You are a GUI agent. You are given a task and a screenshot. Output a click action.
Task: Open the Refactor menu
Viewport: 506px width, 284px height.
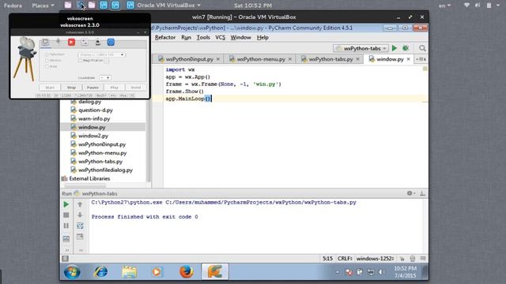click(x=165, y=38)
